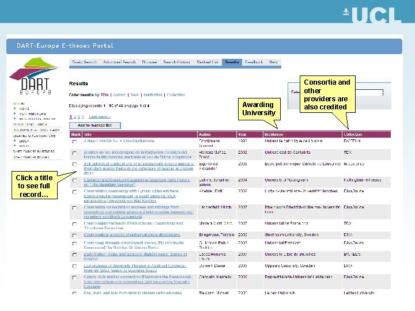The image size is (415, 311).
Task: Mark 'Cosmological aspects of universal extra dimensions' checkbox
Action: click(x=74, y=236)
